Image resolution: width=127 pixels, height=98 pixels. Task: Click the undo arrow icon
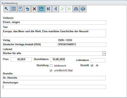[27, 9]
